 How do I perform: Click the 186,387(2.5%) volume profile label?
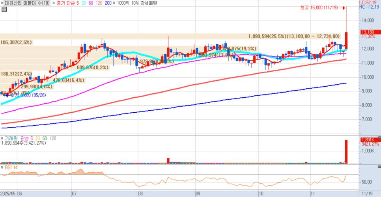coord(16,42)
